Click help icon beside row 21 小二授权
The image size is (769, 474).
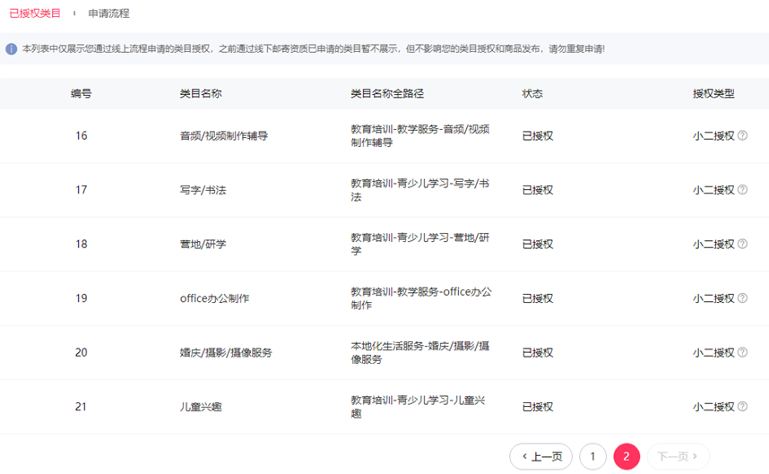pyautogui.click(x=742, y=407)
